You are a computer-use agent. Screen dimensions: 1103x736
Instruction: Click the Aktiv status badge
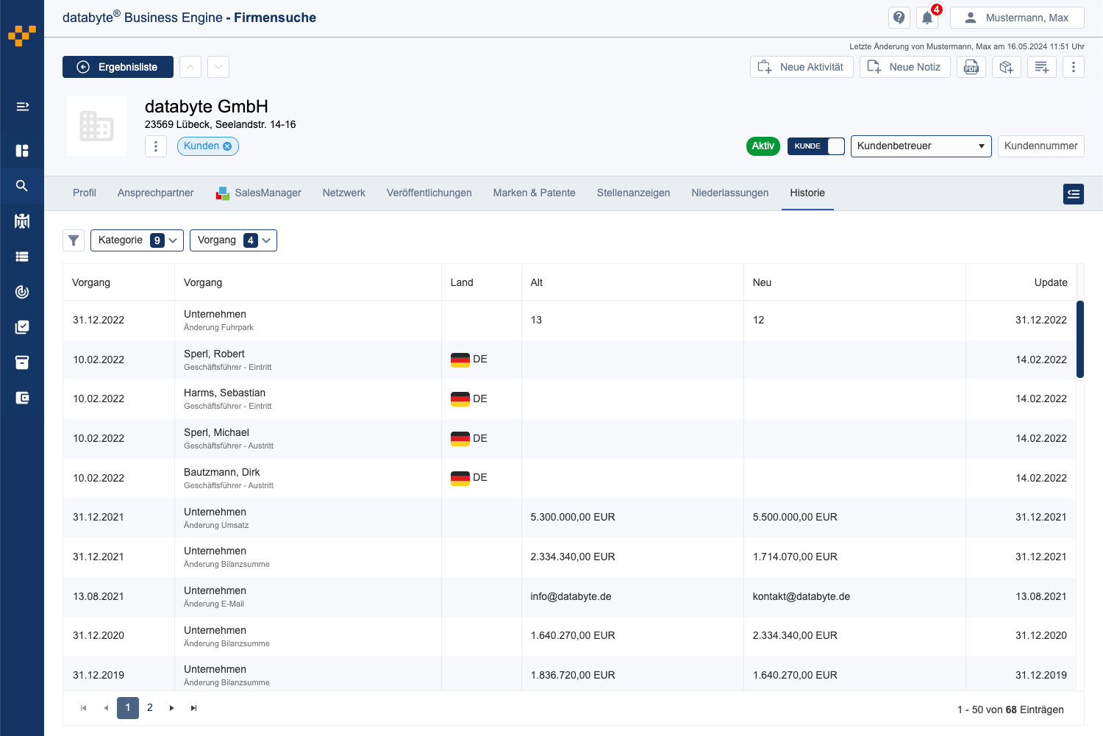(x=763, y=146)
